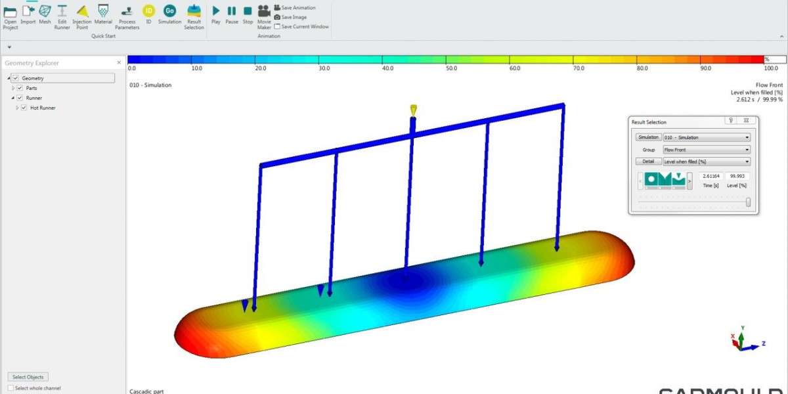Viewport: 788px width, 394px height.
Task: Expand the Parts tree node
Action: [13, 88]
